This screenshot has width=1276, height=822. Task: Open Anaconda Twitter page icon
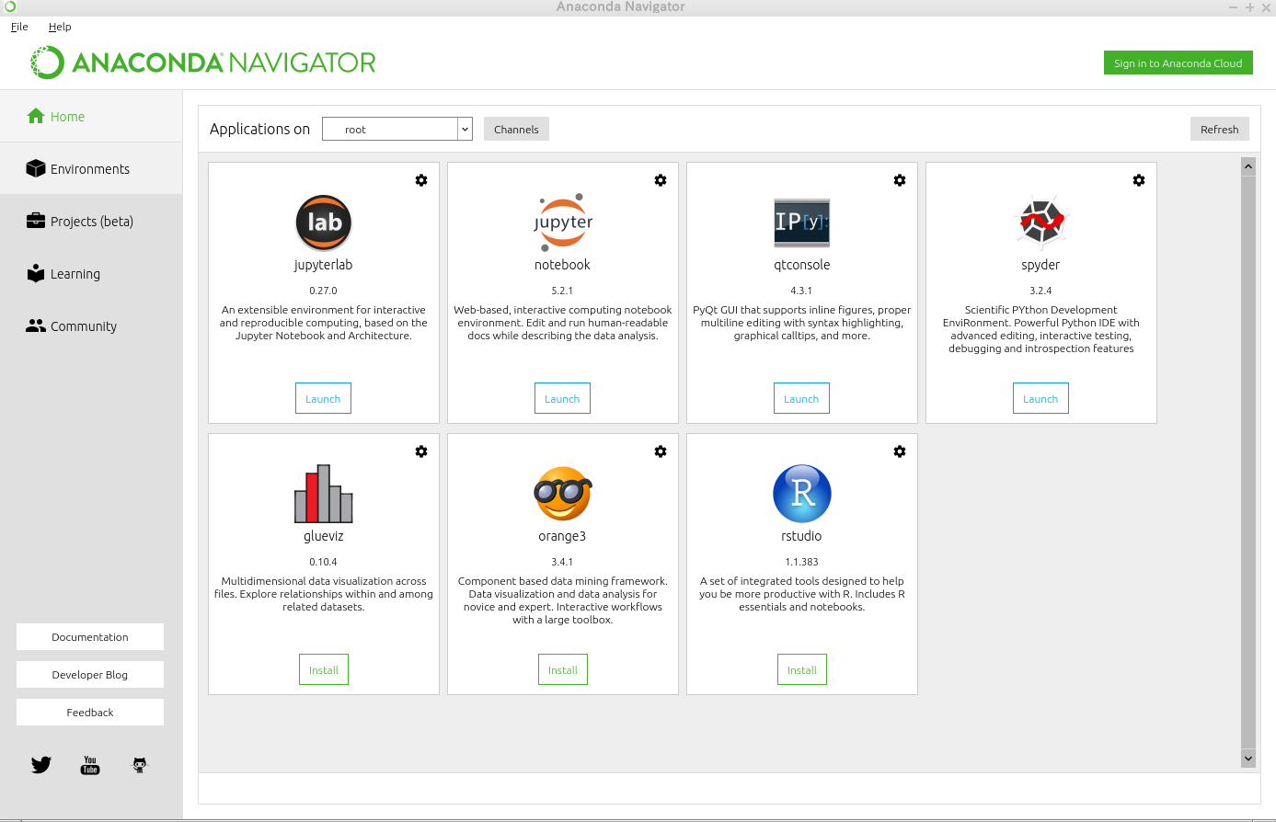pyautogui.click(x=41, y=765)
